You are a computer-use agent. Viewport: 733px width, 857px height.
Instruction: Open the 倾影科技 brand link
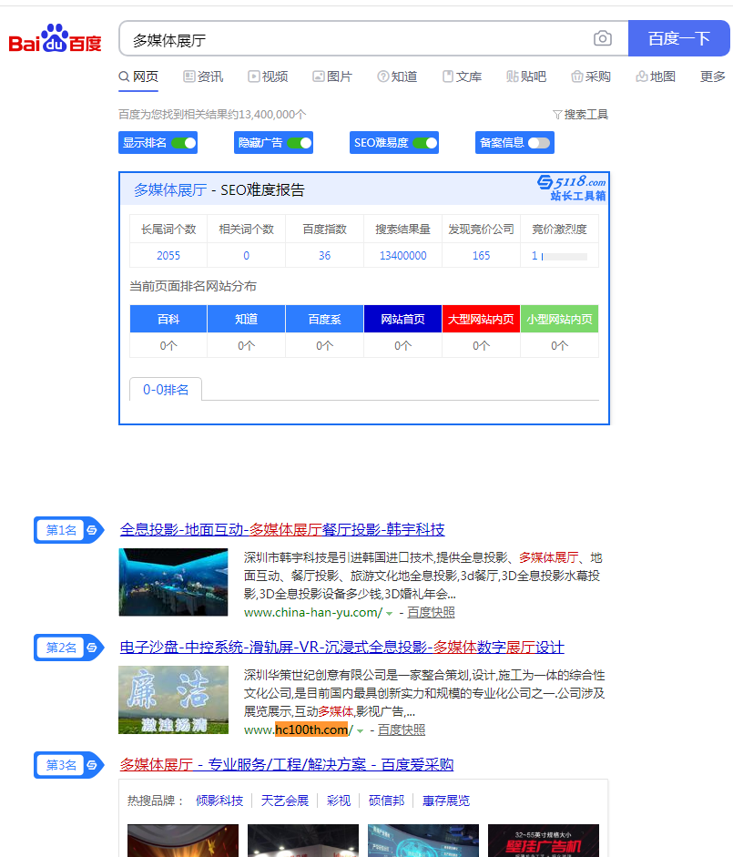point(219,801)
